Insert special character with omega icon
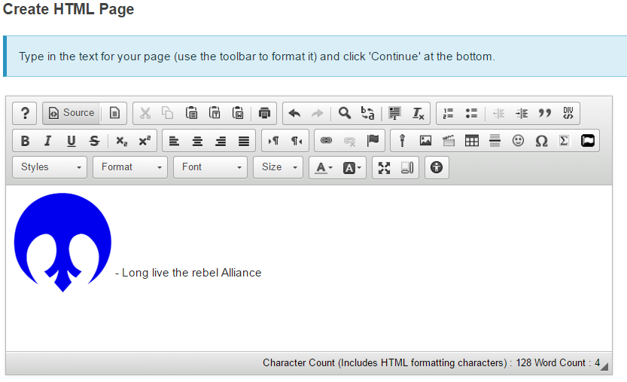627x382 pixels. (x=541, y=141)
